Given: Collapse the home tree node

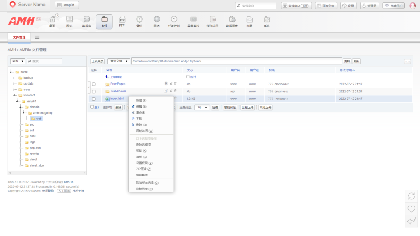Looking at the screenshot, I should coord(11,71).
